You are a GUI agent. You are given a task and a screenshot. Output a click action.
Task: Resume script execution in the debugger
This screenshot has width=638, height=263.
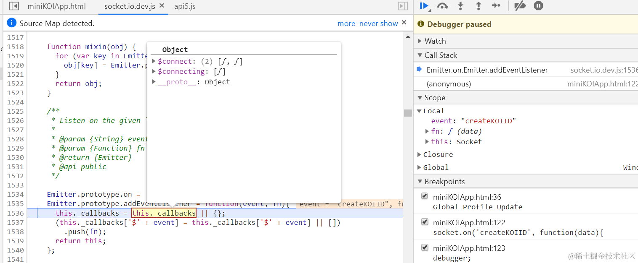[x=424, y=6]
